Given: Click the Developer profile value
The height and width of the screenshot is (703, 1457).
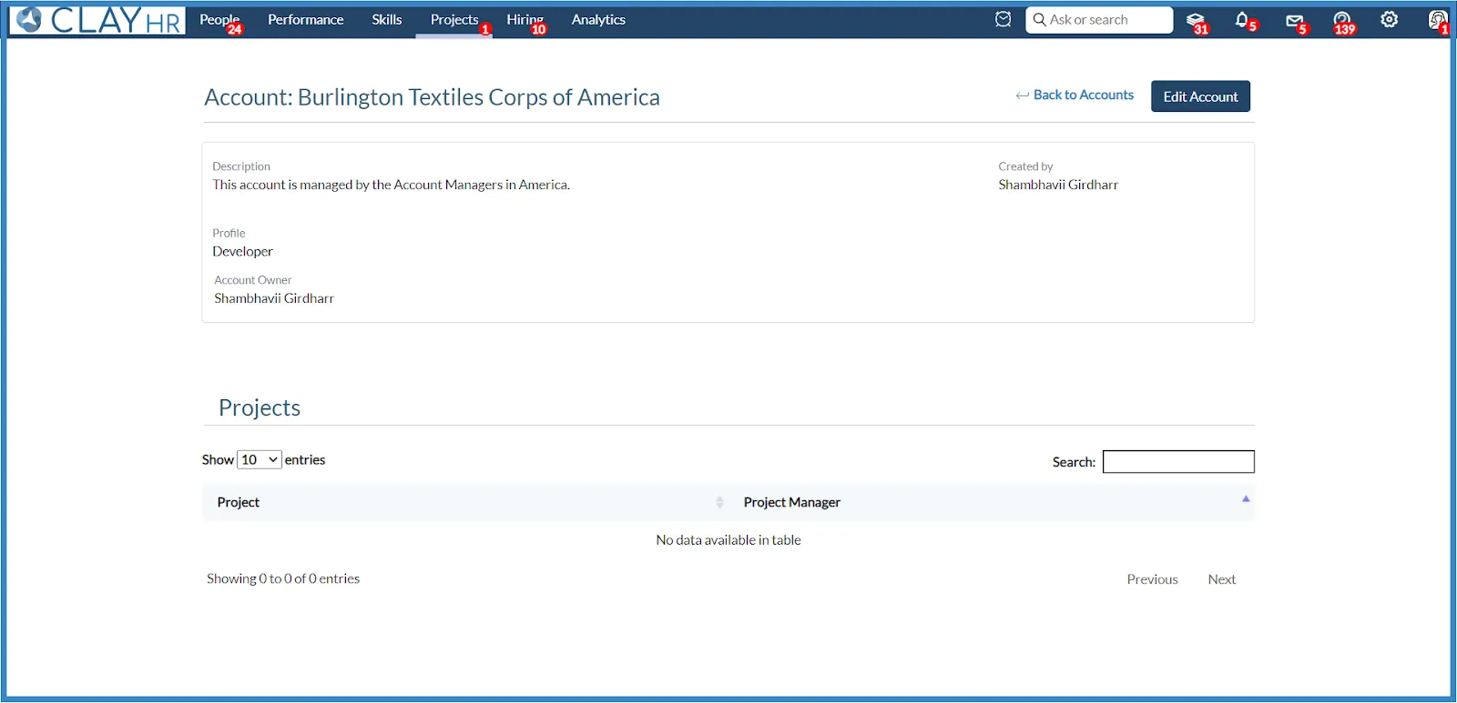Looking at the screenshot, I should coord(242,251).
